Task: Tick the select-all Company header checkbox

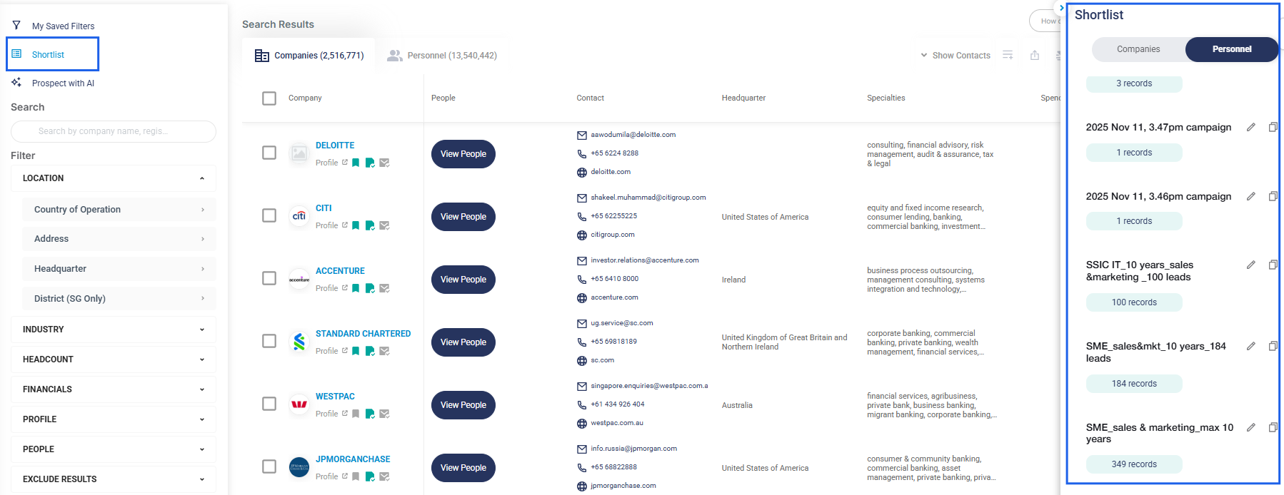Action: (269, 98)
